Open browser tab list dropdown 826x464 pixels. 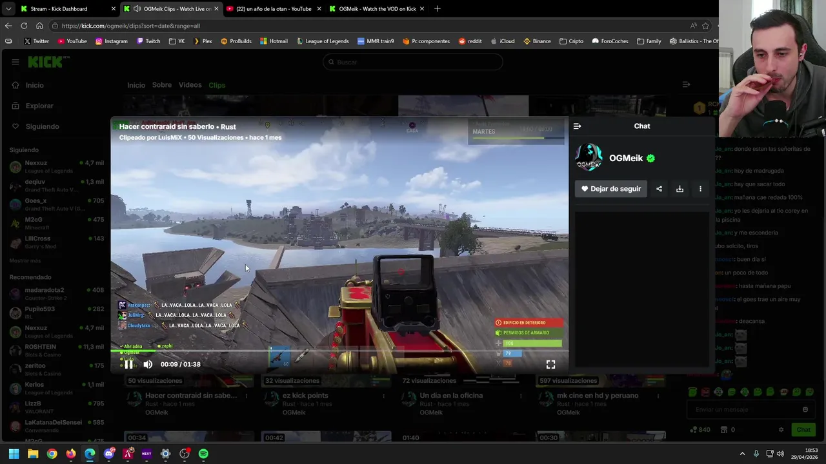point(8,9)
